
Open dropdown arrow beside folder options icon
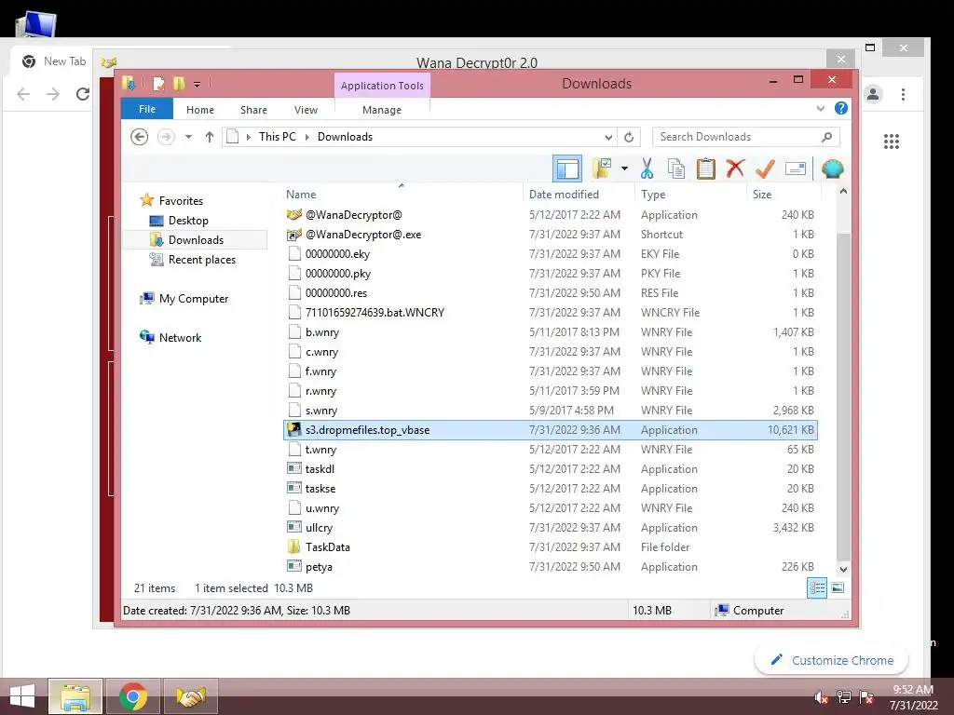[x=624, y=169]
